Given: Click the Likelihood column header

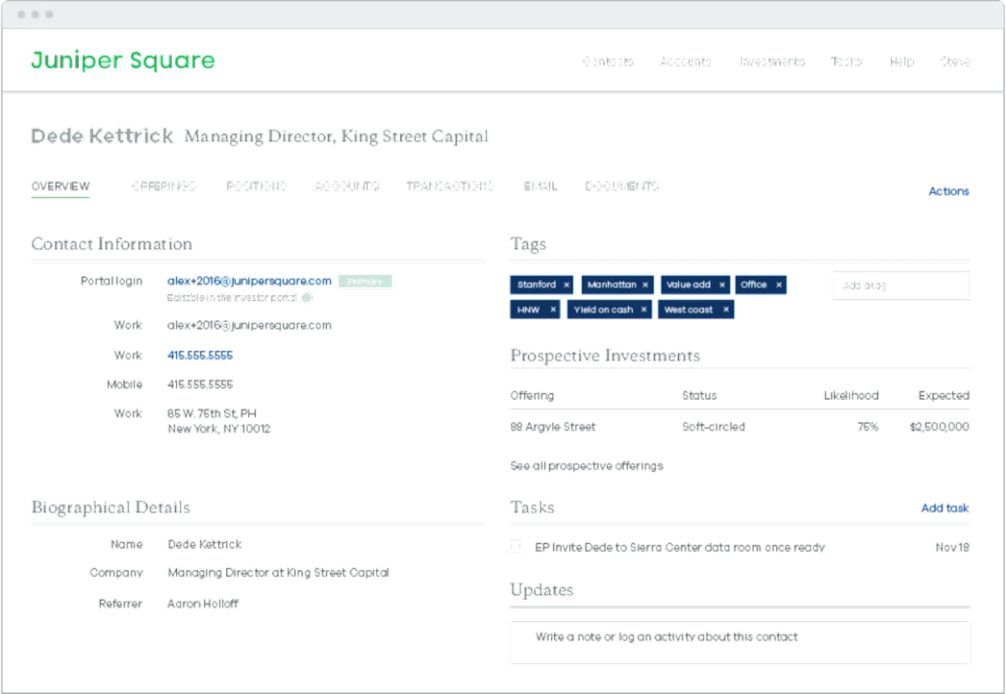Looking at the screenshot, I should [x=851, y=396].
